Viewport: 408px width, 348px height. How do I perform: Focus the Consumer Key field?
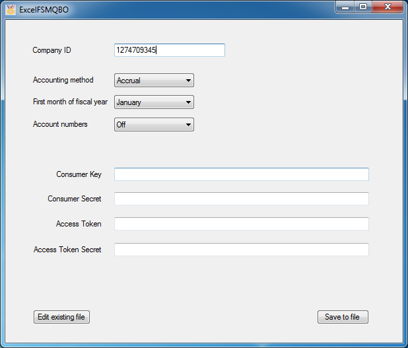pos(242,174)
